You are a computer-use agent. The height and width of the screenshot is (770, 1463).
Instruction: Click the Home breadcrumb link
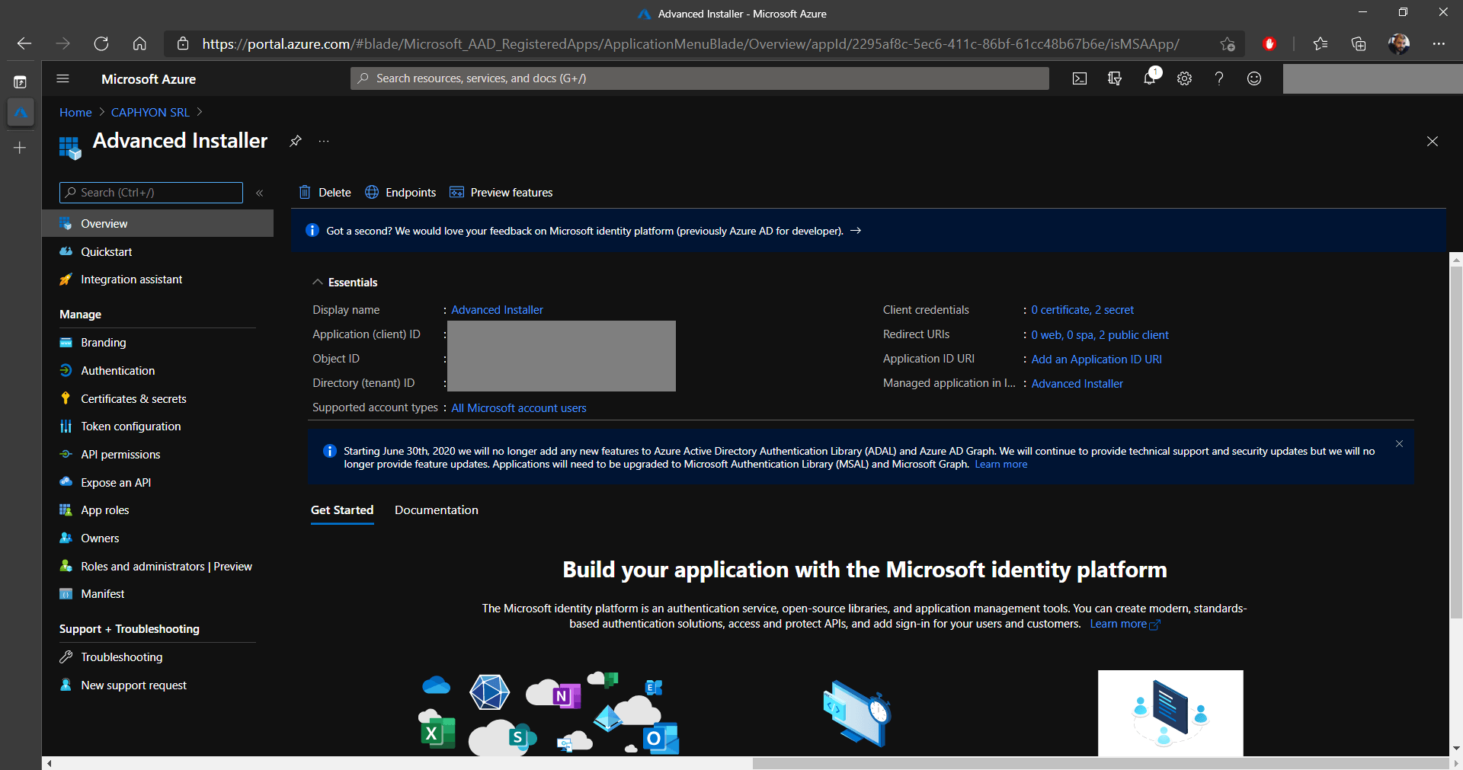point(75,112)
